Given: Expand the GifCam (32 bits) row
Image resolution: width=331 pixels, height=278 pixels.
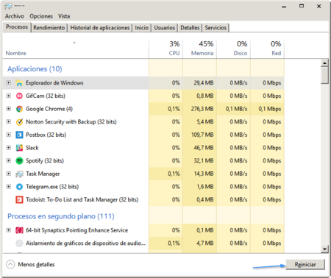Looking at the screenshot, I should coord(9,96).
